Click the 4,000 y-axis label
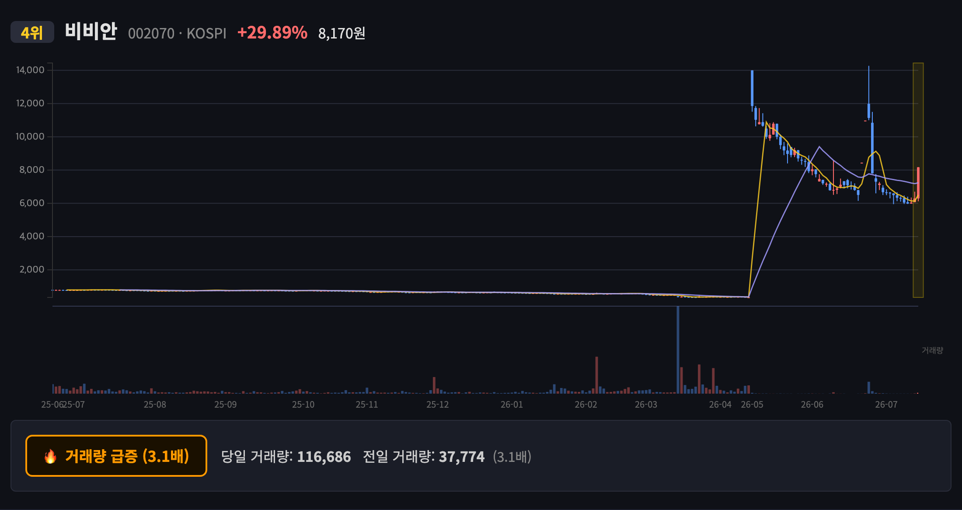This screenshot has width=962, height=510. pyautogui.click(x=32, y=236)
